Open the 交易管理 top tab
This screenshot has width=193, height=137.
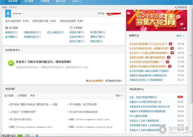point(45,1)
